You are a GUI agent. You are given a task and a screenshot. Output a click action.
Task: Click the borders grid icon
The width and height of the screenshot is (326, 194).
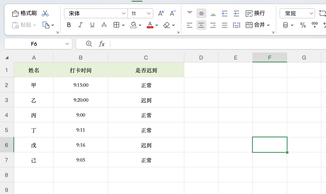(117, 25)
